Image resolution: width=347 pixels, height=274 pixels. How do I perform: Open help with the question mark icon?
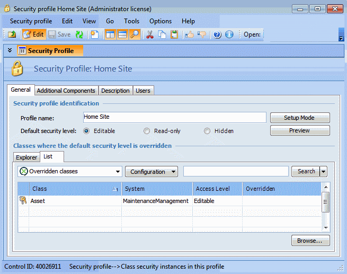(217, 34)
